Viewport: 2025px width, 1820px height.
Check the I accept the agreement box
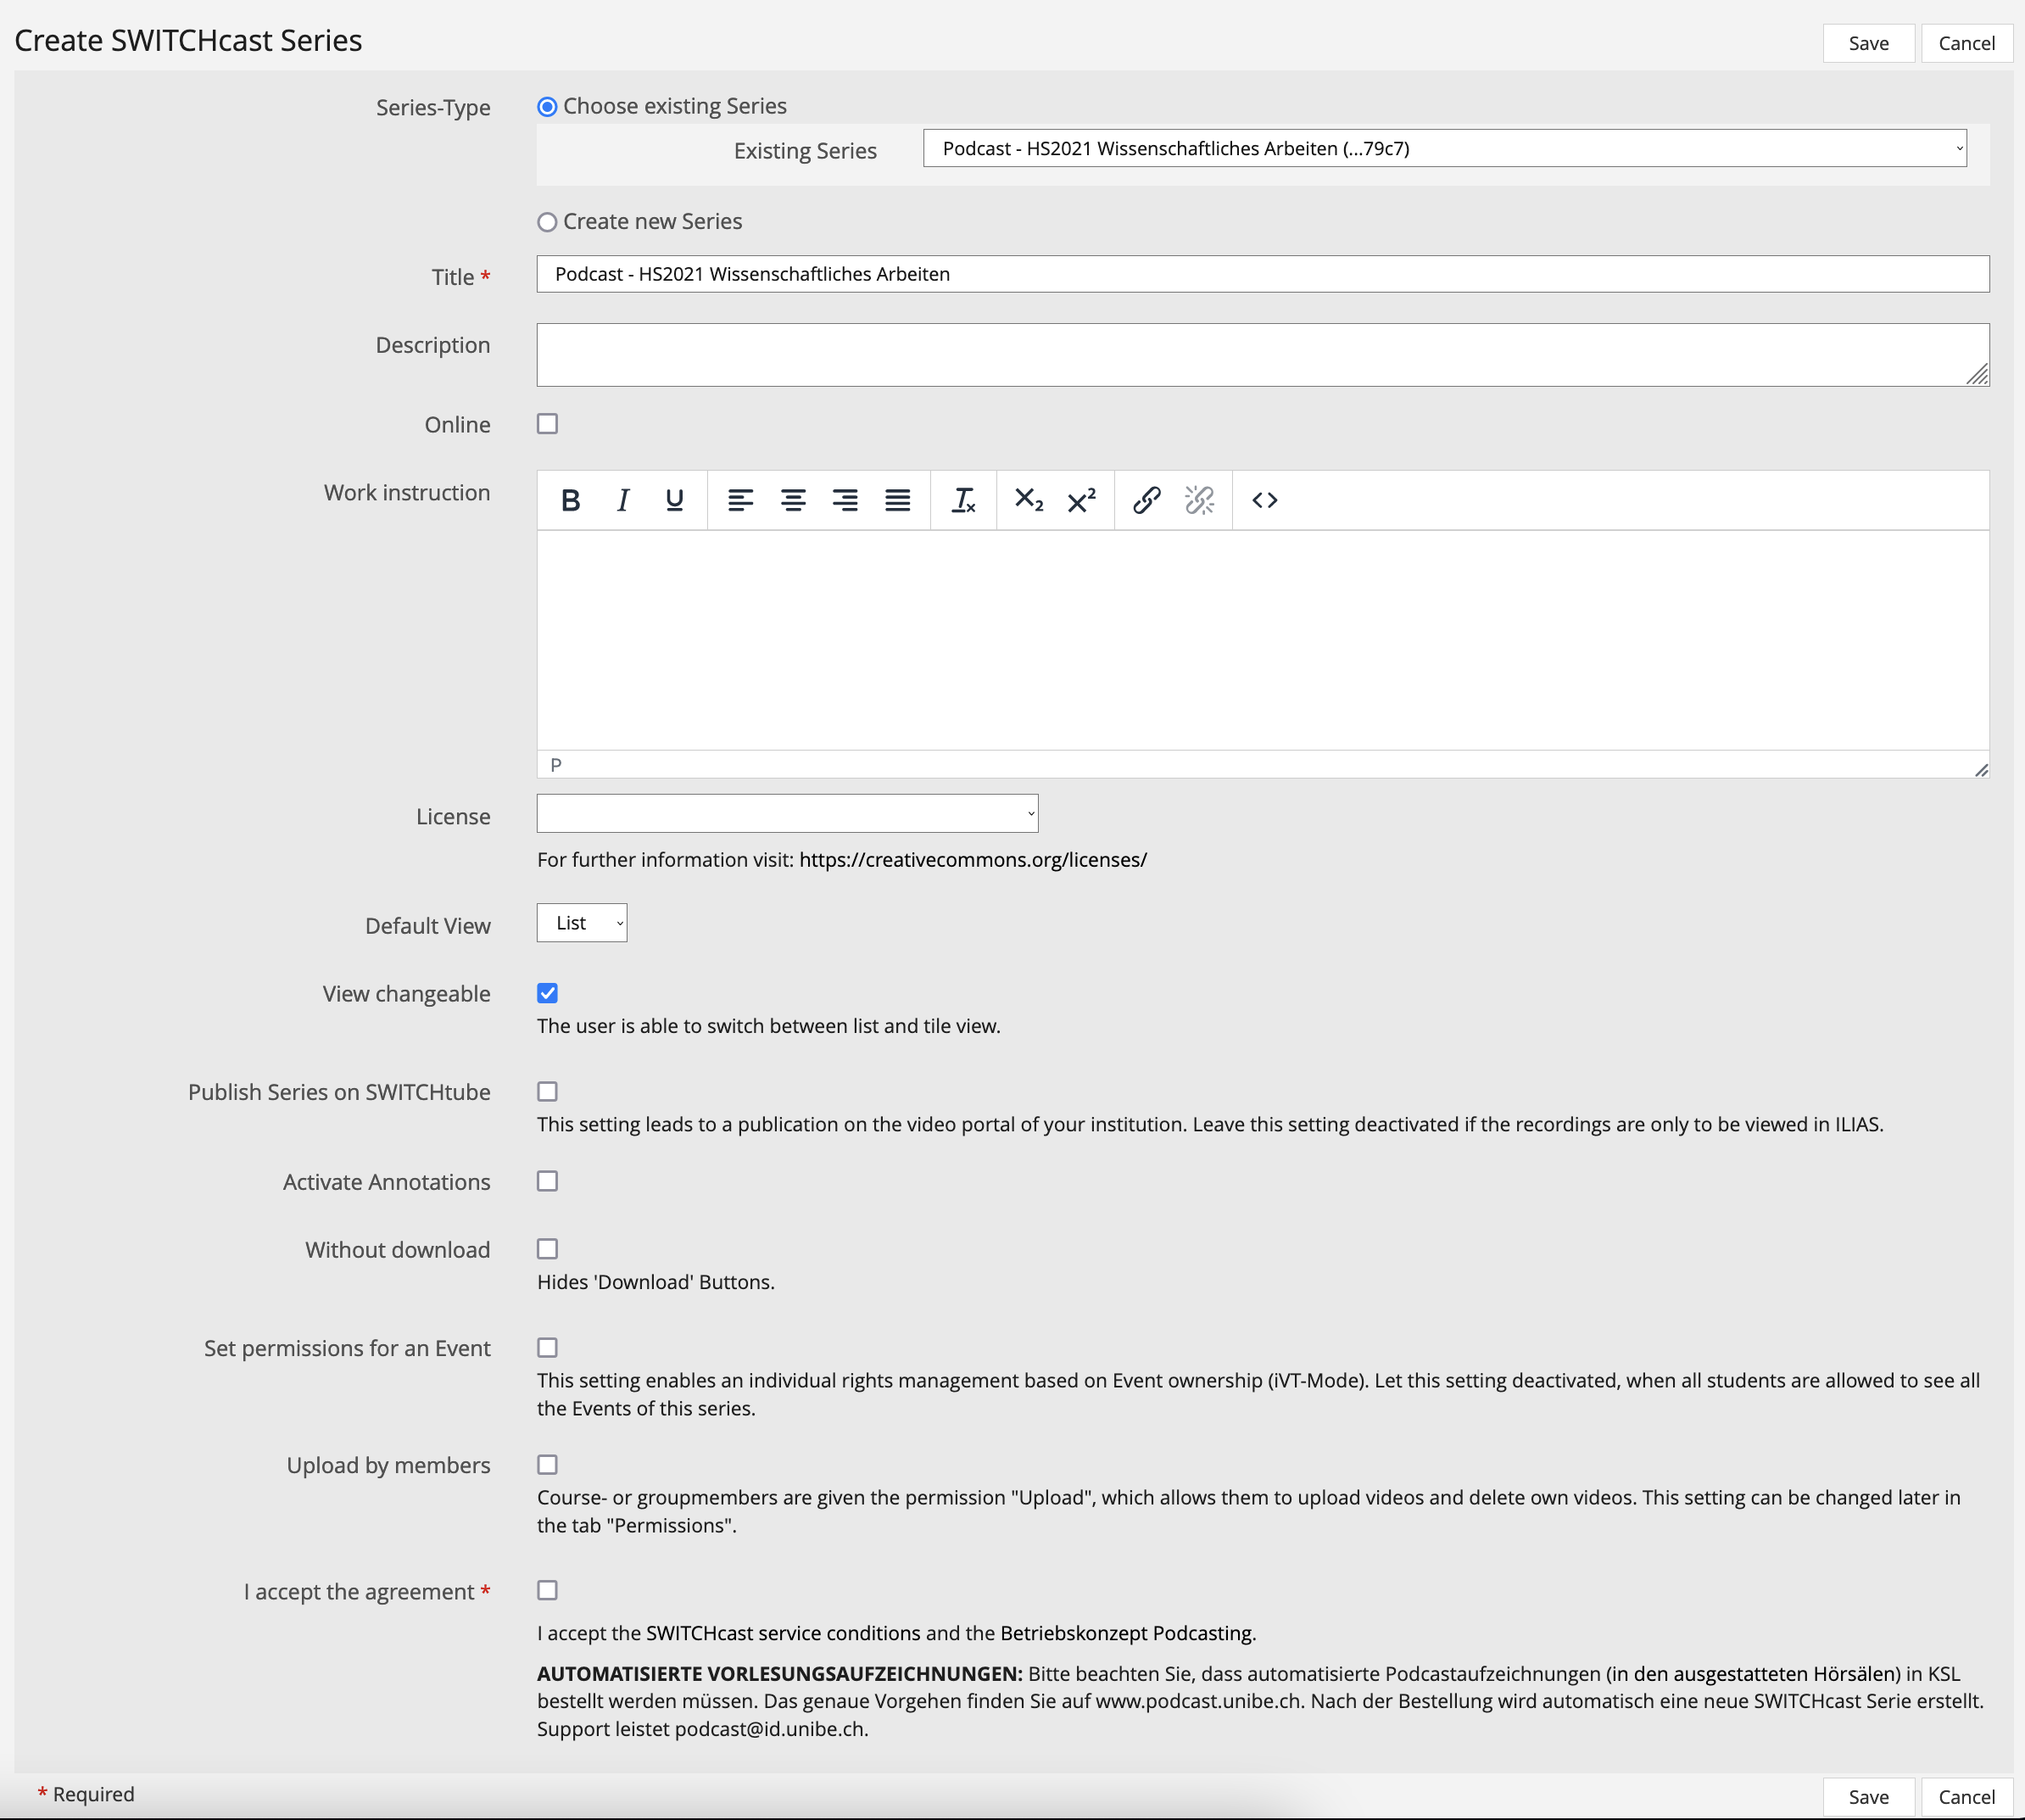tap(547, 1590)
